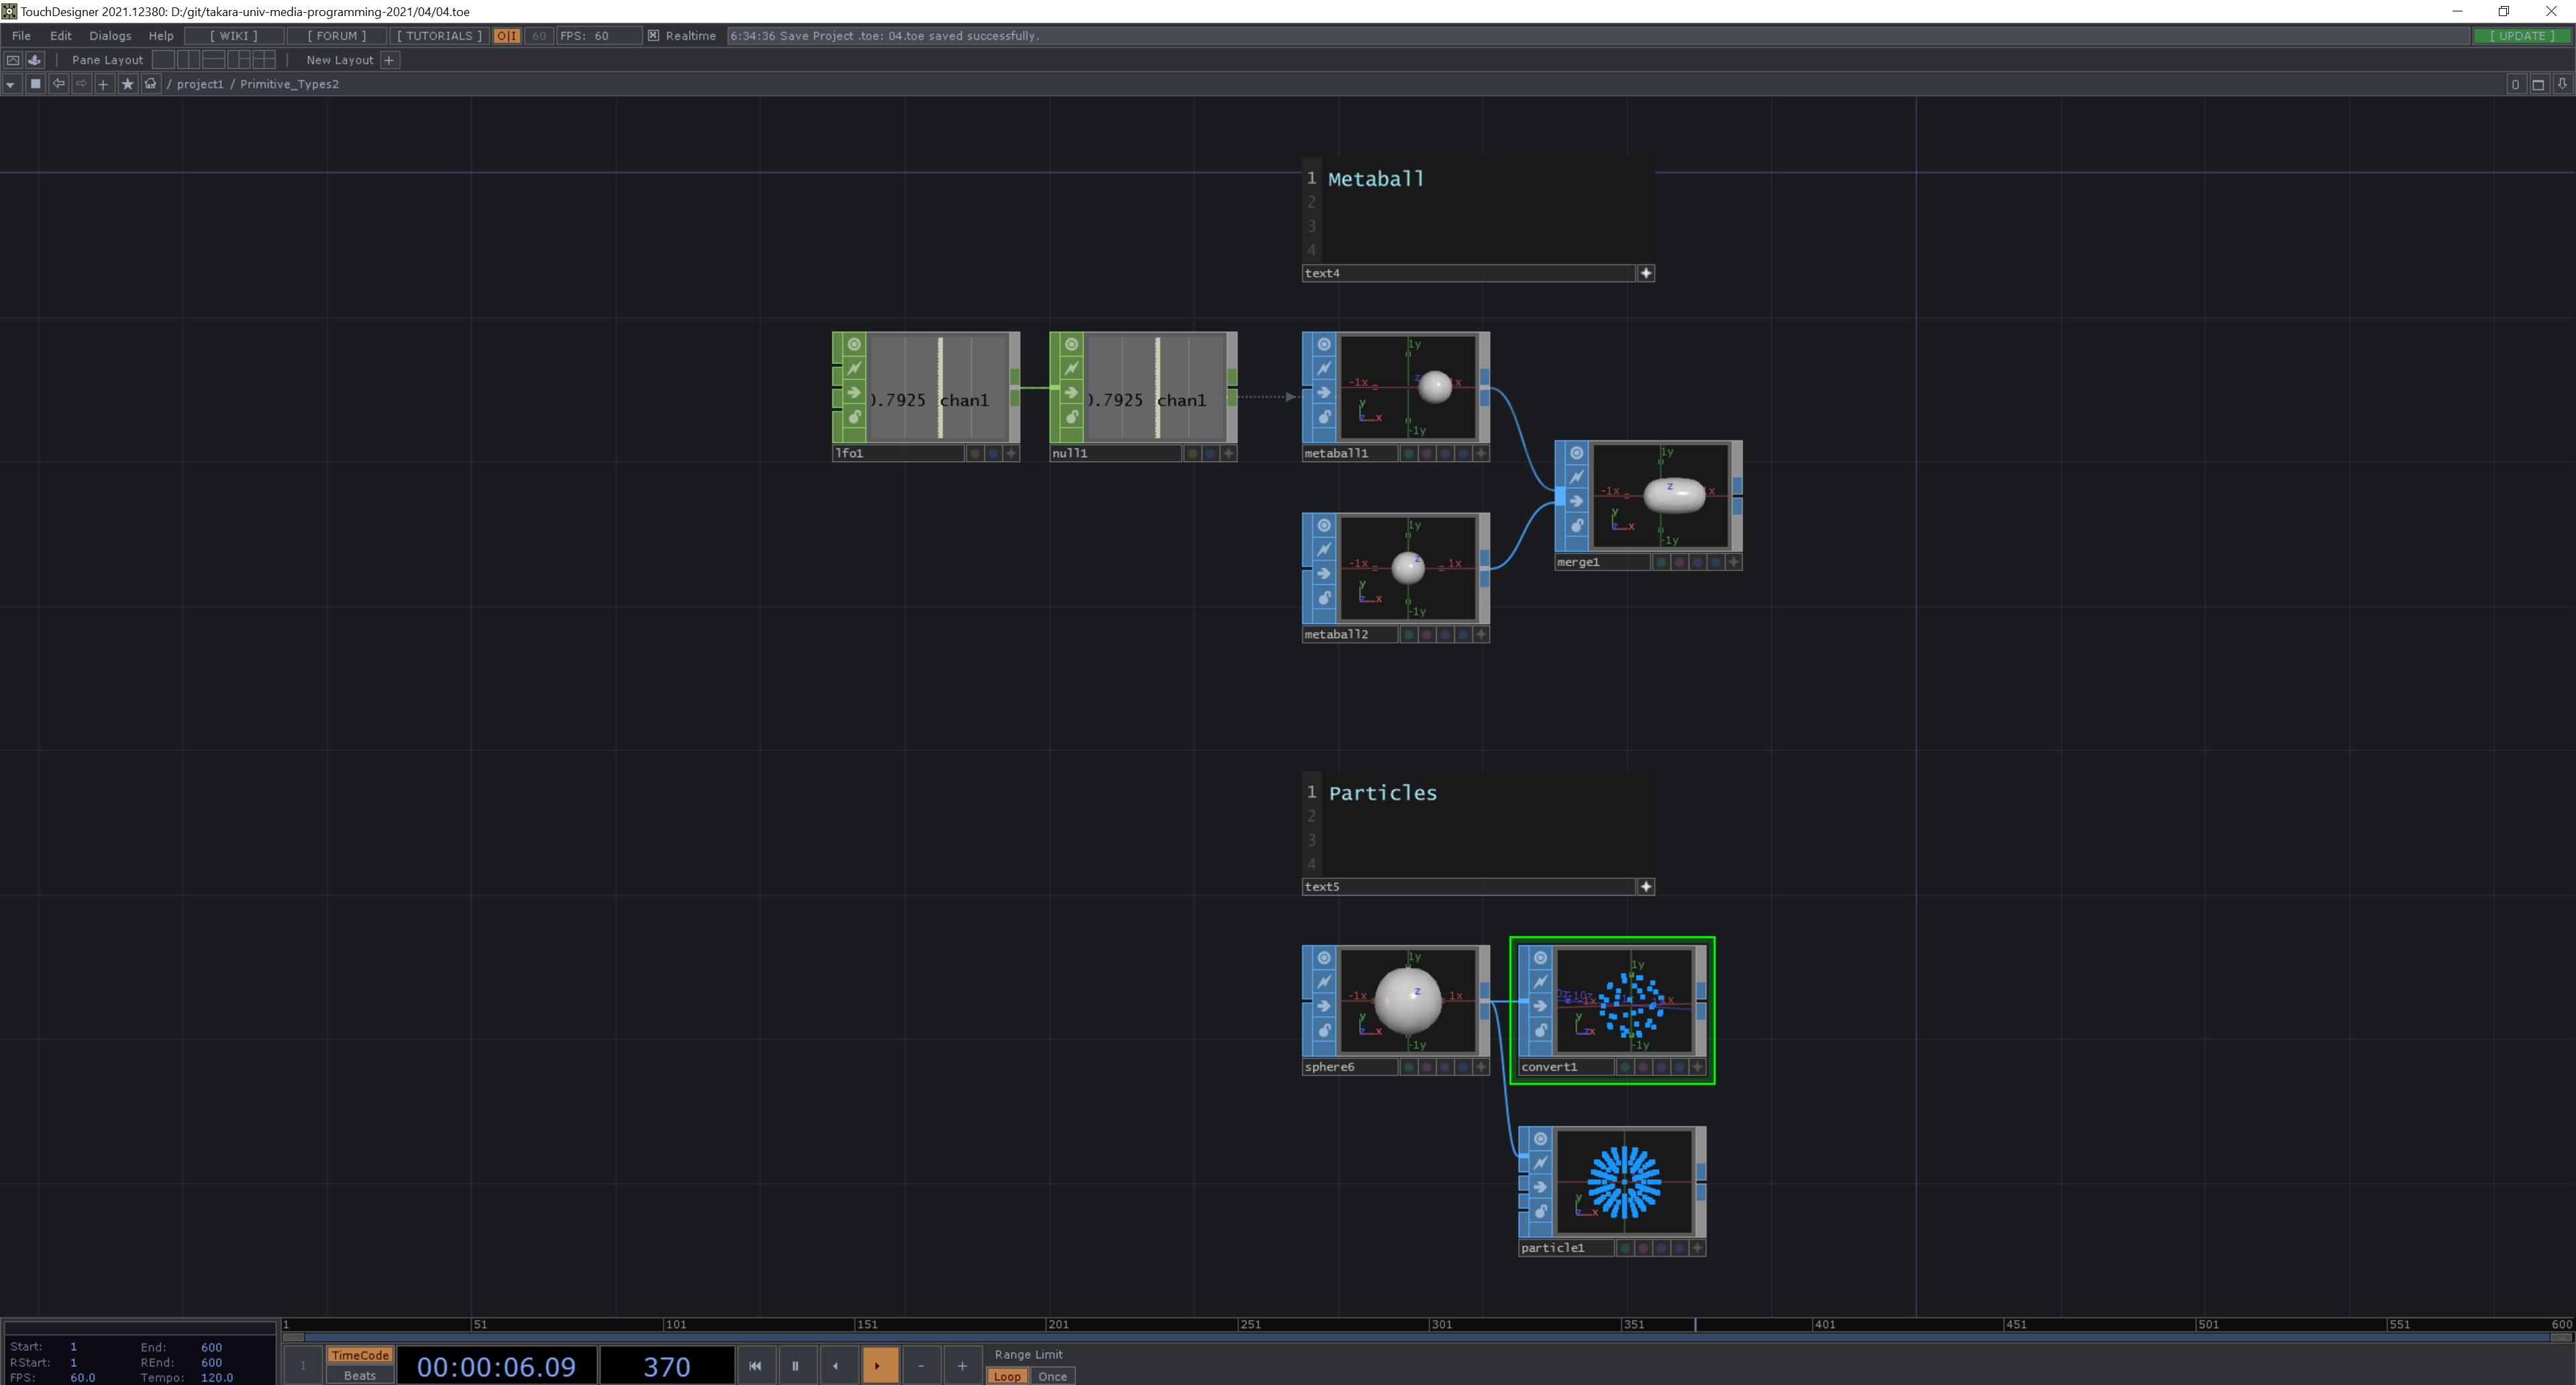Expand text5 node with plus button
The width and height of the screenshot is (2576, 1385).
1646,886
